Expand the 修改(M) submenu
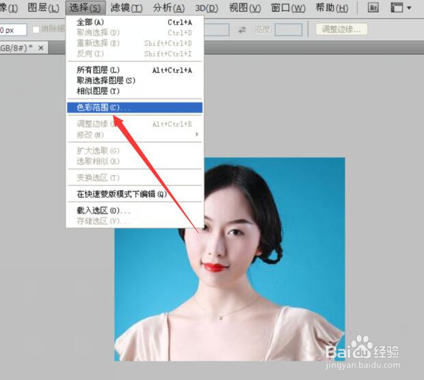 tap(135, 135)
